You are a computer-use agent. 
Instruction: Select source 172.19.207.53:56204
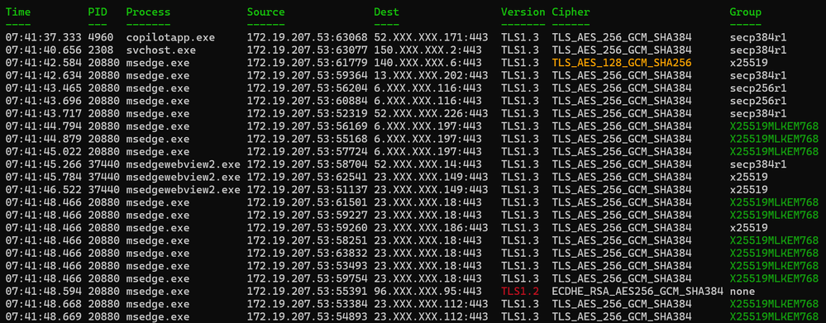tap(307, 88)
